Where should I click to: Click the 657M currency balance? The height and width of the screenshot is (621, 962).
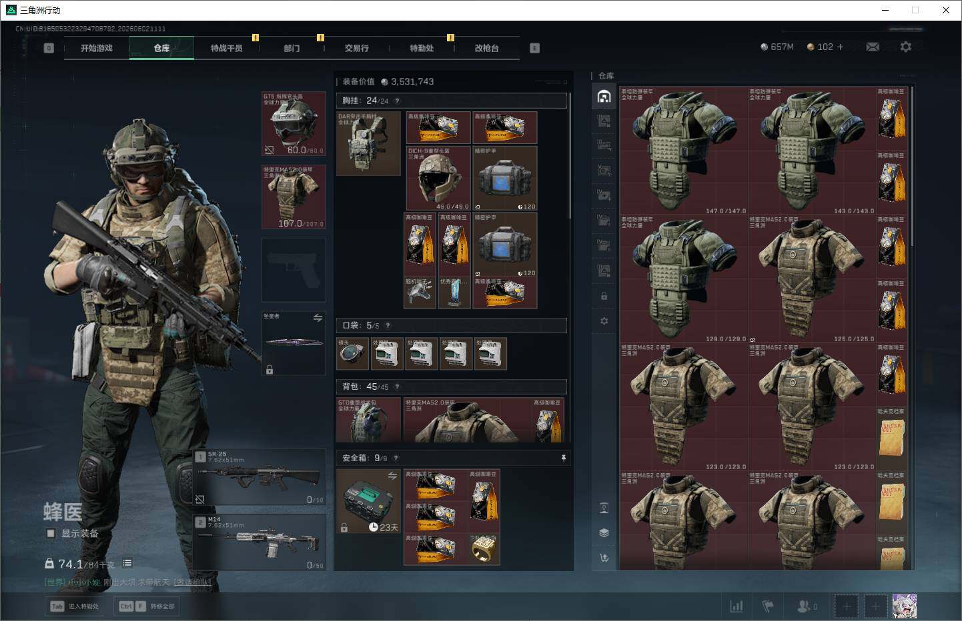click(x=777, y=47)
